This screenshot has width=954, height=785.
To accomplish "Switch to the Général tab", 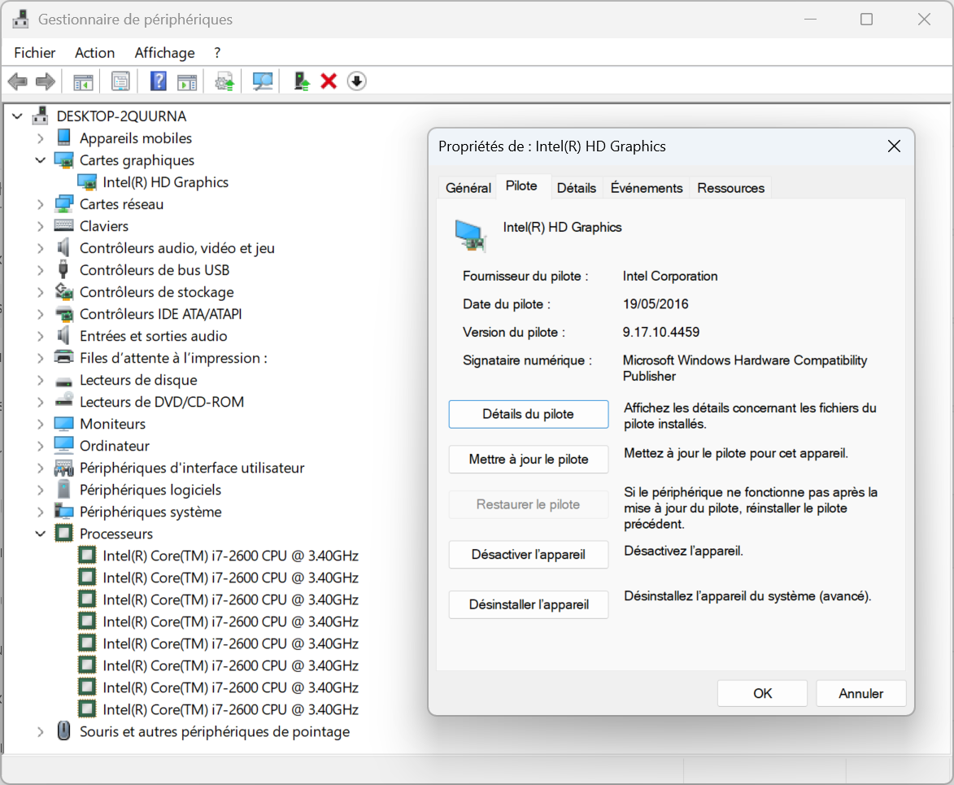I will [468, 188].
